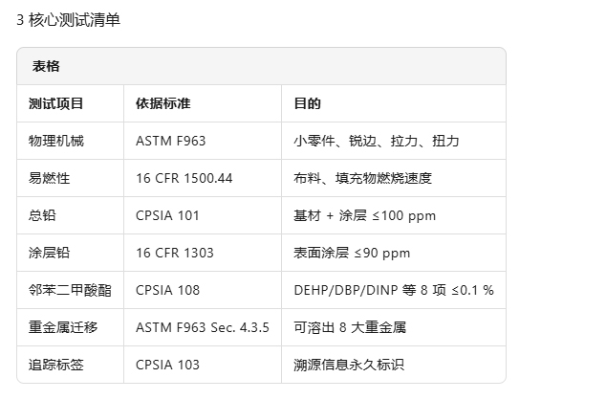Click the 总铅 row label

(42, 215)
